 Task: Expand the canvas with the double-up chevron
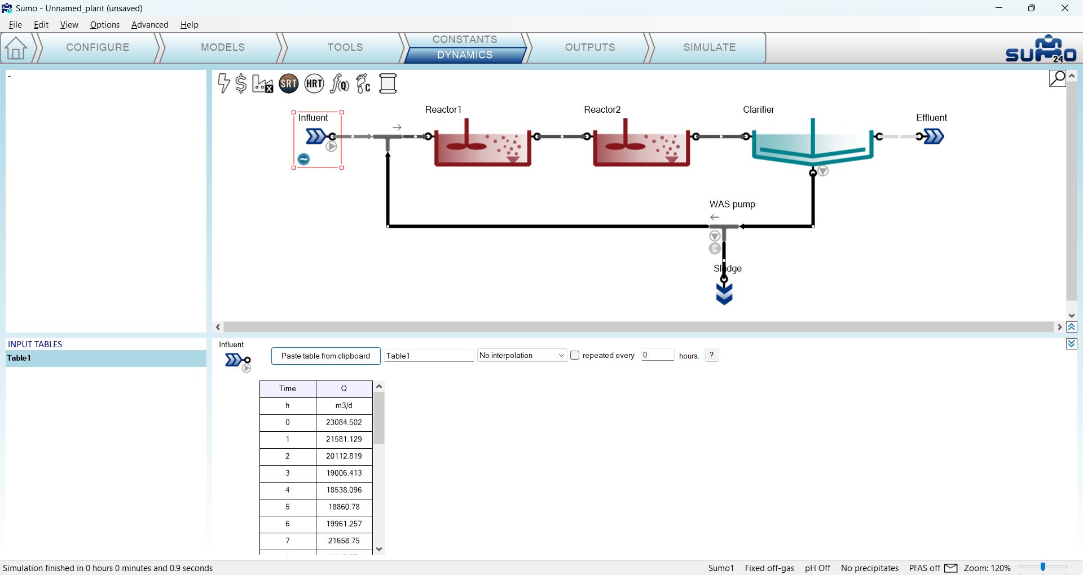tap(1072, 327)
